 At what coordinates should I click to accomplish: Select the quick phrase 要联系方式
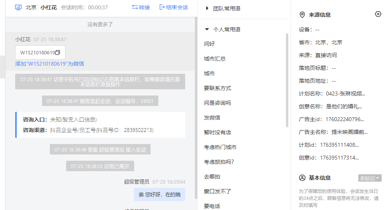pos(217,88)
